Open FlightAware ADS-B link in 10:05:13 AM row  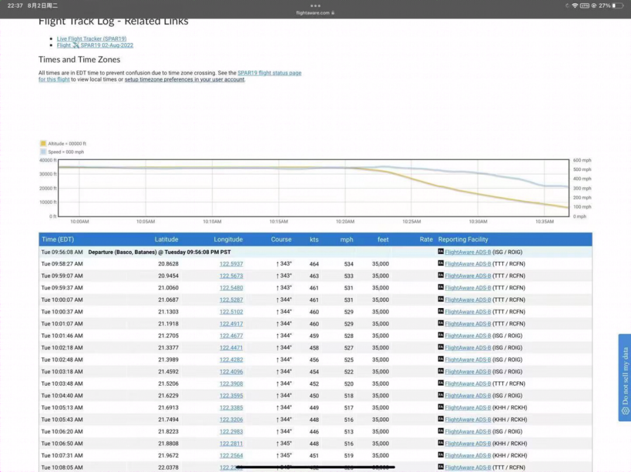point(467,408)
